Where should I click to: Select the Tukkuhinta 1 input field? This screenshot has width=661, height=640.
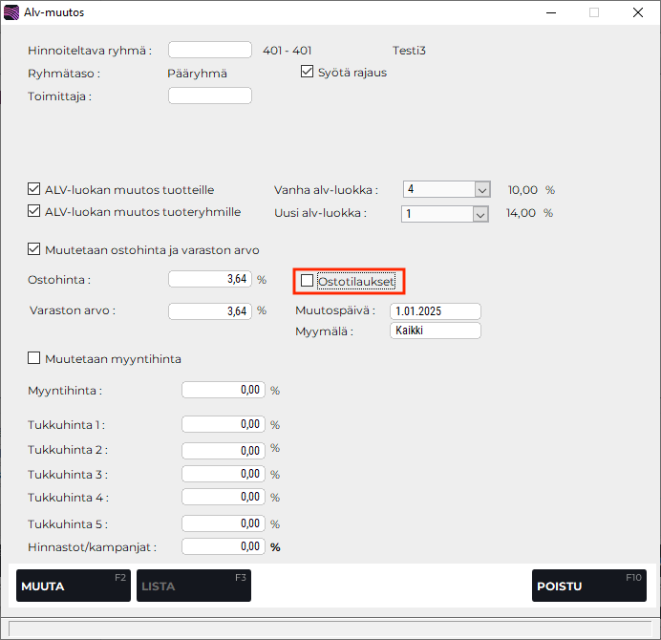(x=223, y=424)
